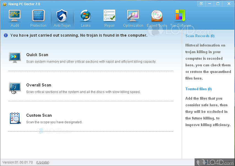Switch to the Audit tab label
This screenshot has width=235, height=166.
click(x=15, y=26)
